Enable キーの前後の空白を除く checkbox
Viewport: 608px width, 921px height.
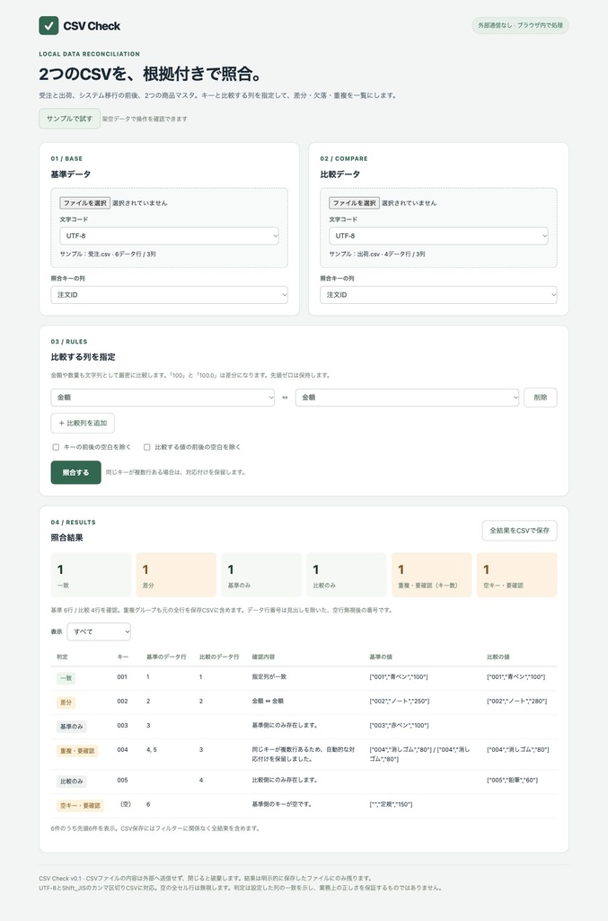tap(56, 447)
